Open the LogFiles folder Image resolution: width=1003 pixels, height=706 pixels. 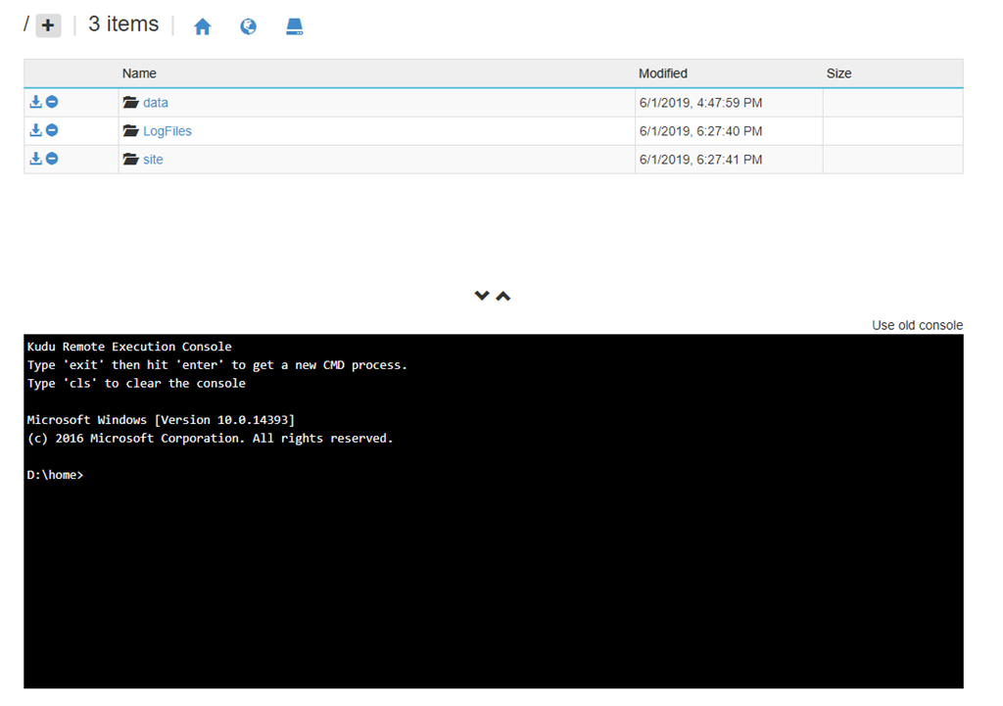[x=167, y=130]
